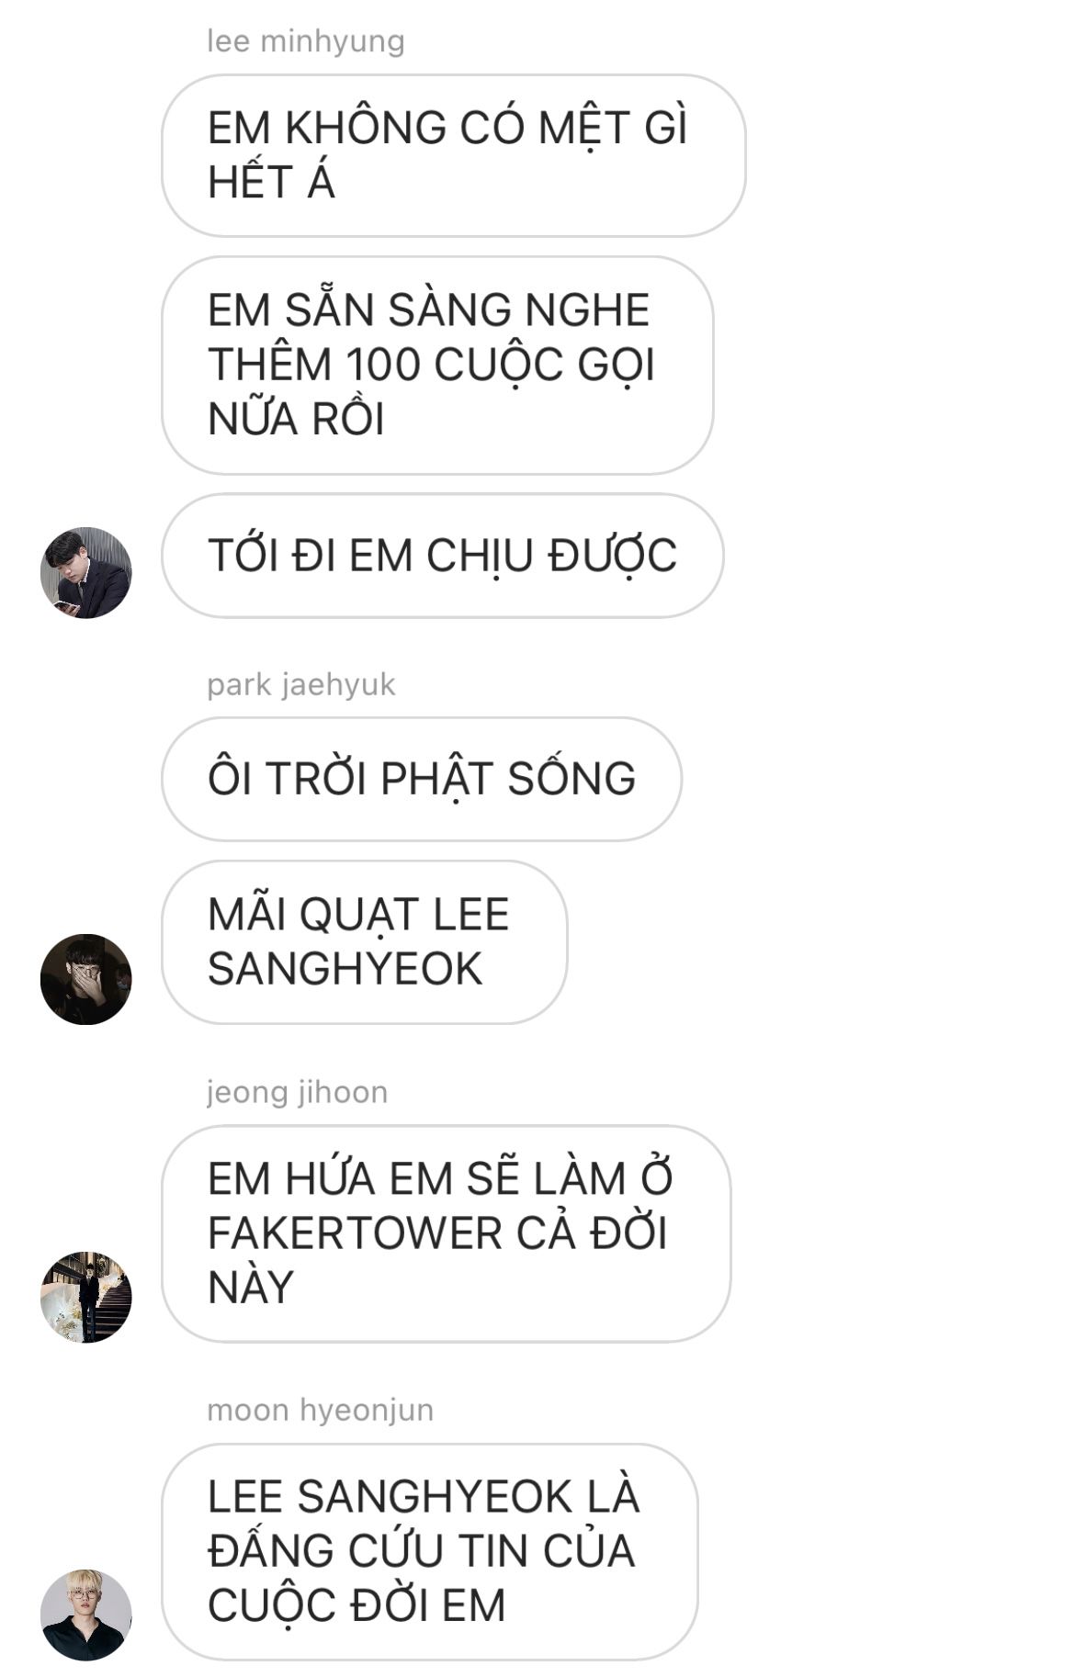The height and width of the screenshot is (1677, 1075).
Task: Tap 'NỮA RỒI' in lee minhyung's message
Action: (x=296, y=419)
